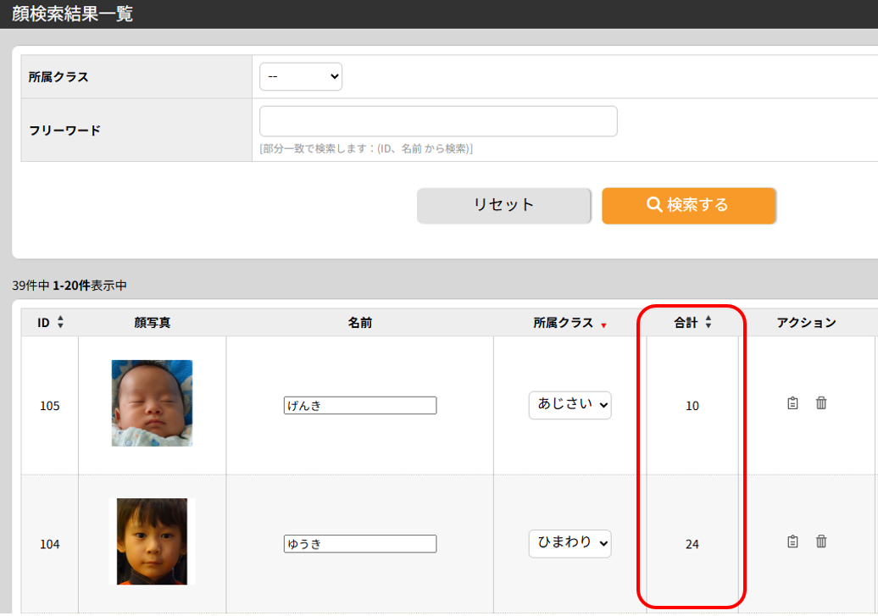Click the ID 104 cell
Screen dimensions: 878x616
tap(50, 544)
